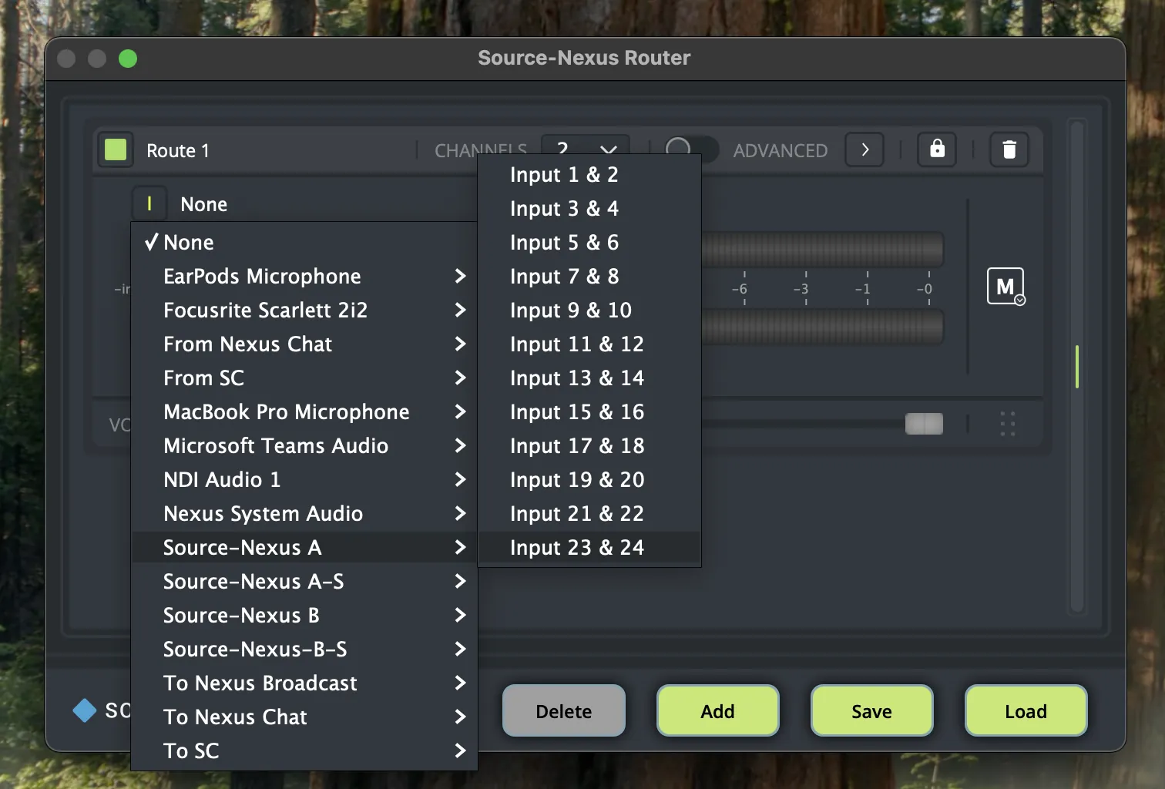Choose Input 15 & 16
The width and height of the screenshot is (1165, 789).
(589, 411)
